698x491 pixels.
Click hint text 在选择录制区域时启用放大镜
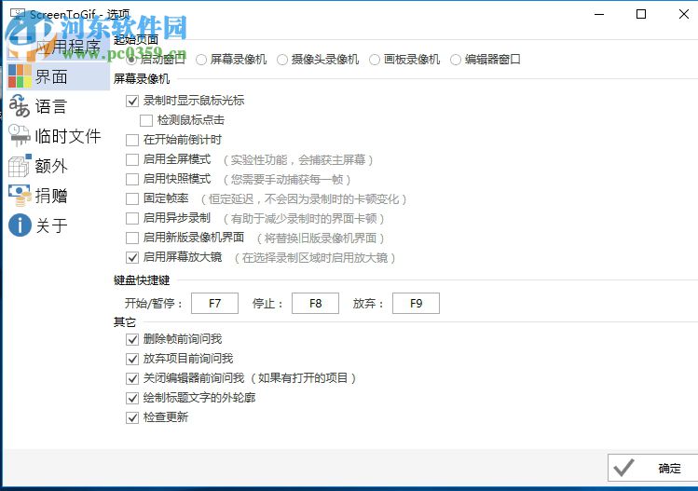click(x=315, y=258)
